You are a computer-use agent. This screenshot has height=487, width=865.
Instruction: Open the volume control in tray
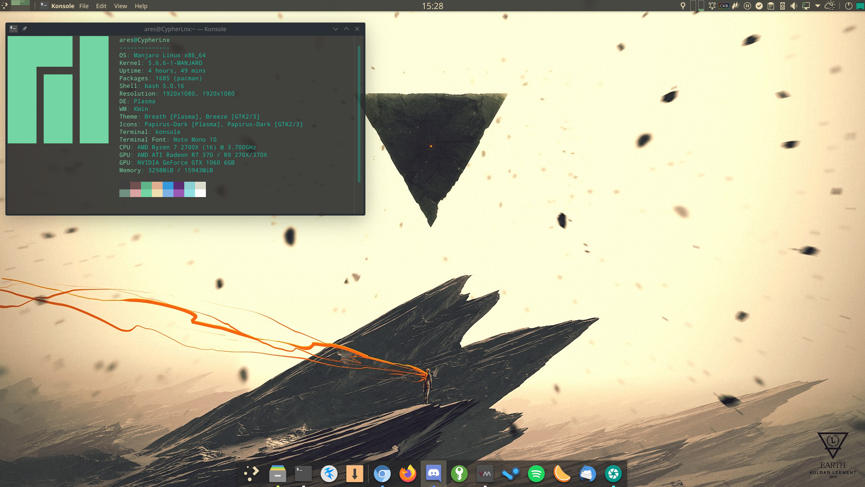[794, 6]
